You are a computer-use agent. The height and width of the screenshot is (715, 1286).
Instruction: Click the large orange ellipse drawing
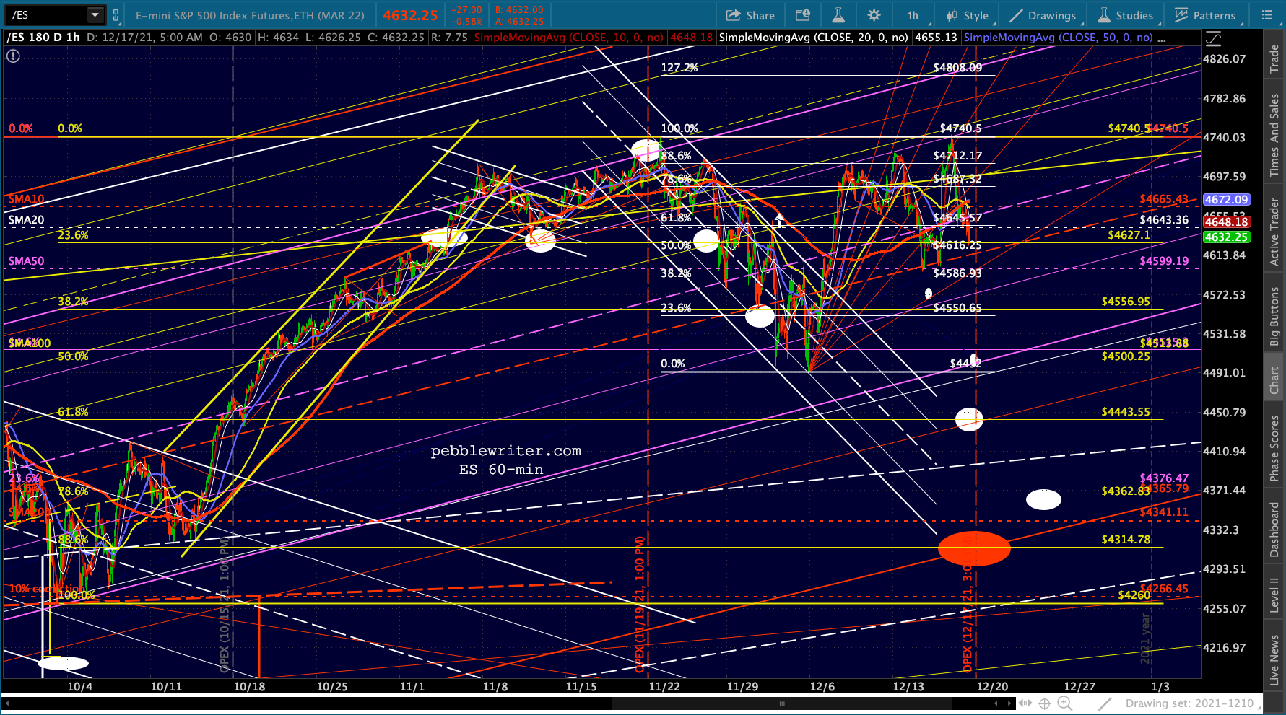tap(974, 548)
